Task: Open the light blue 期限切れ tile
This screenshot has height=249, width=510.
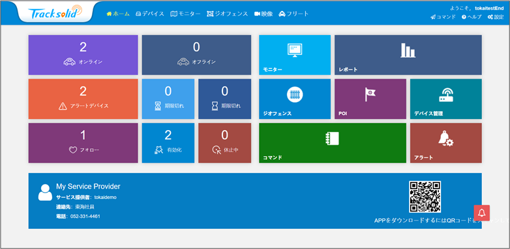Action: [168, 99]
